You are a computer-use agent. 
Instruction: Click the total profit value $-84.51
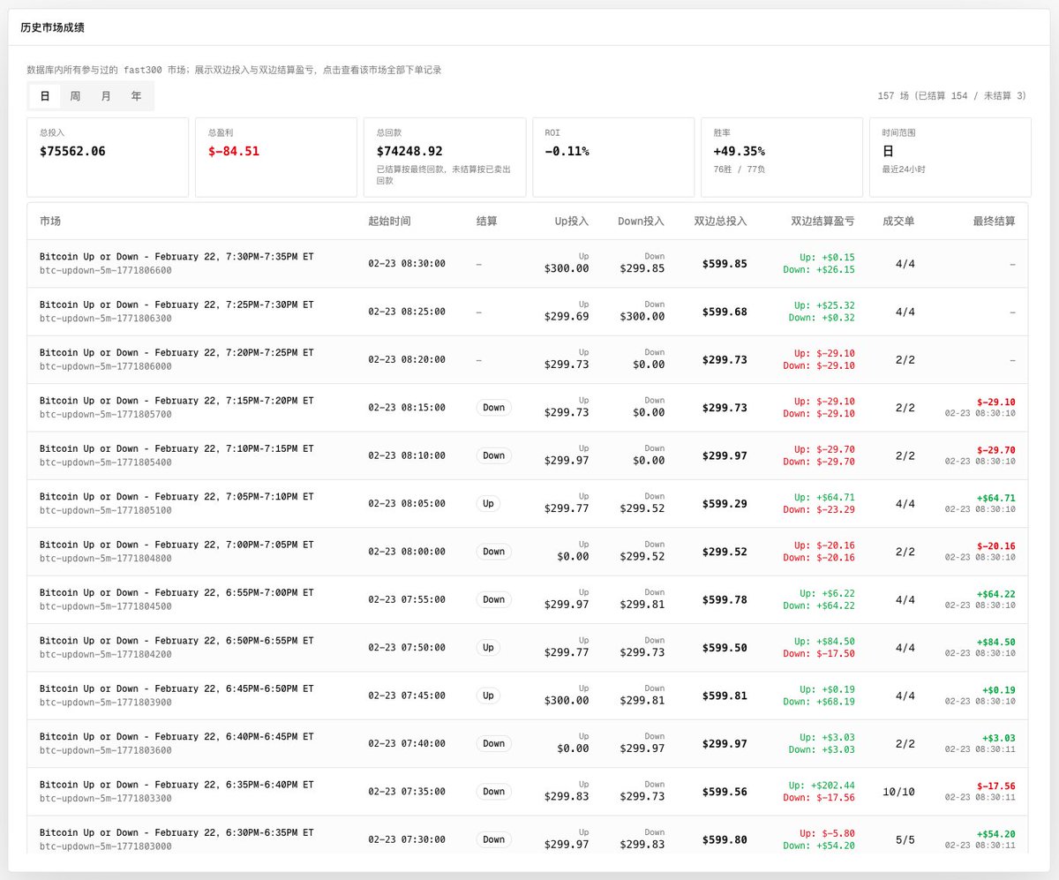pos(234,151)
